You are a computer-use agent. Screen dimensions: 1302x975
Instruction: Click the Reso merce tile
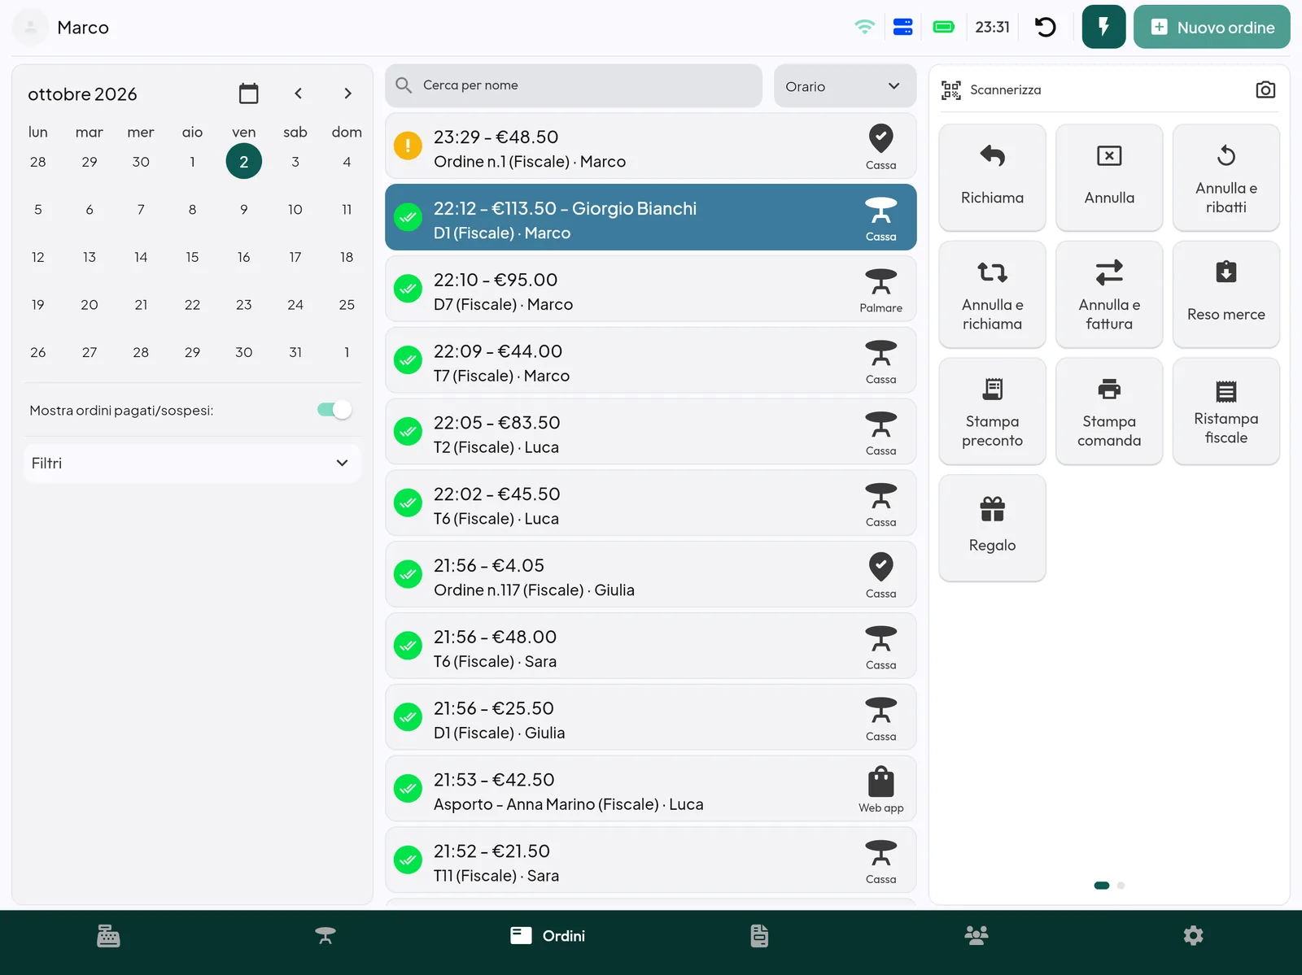point(1226,294)
